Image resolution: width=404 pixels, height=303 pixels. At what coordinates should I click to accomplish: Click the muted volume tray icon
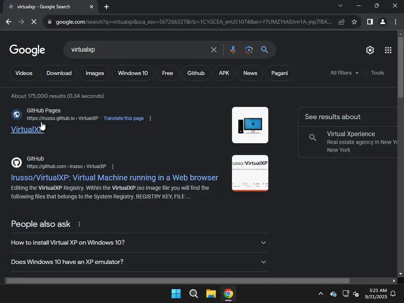click(356, 294)
